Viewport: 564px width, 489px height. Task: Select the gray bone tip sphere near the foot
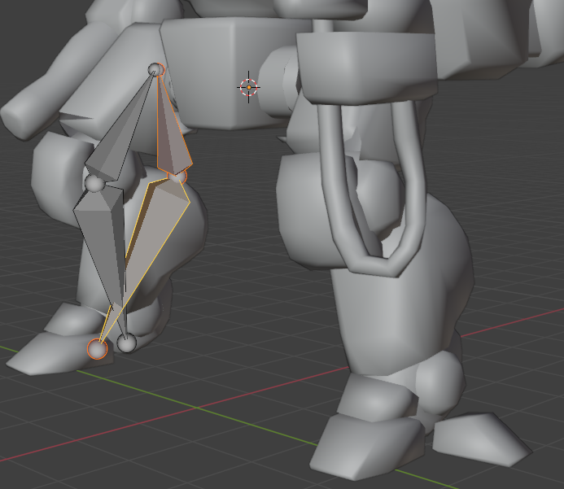(x=127, y=343)
